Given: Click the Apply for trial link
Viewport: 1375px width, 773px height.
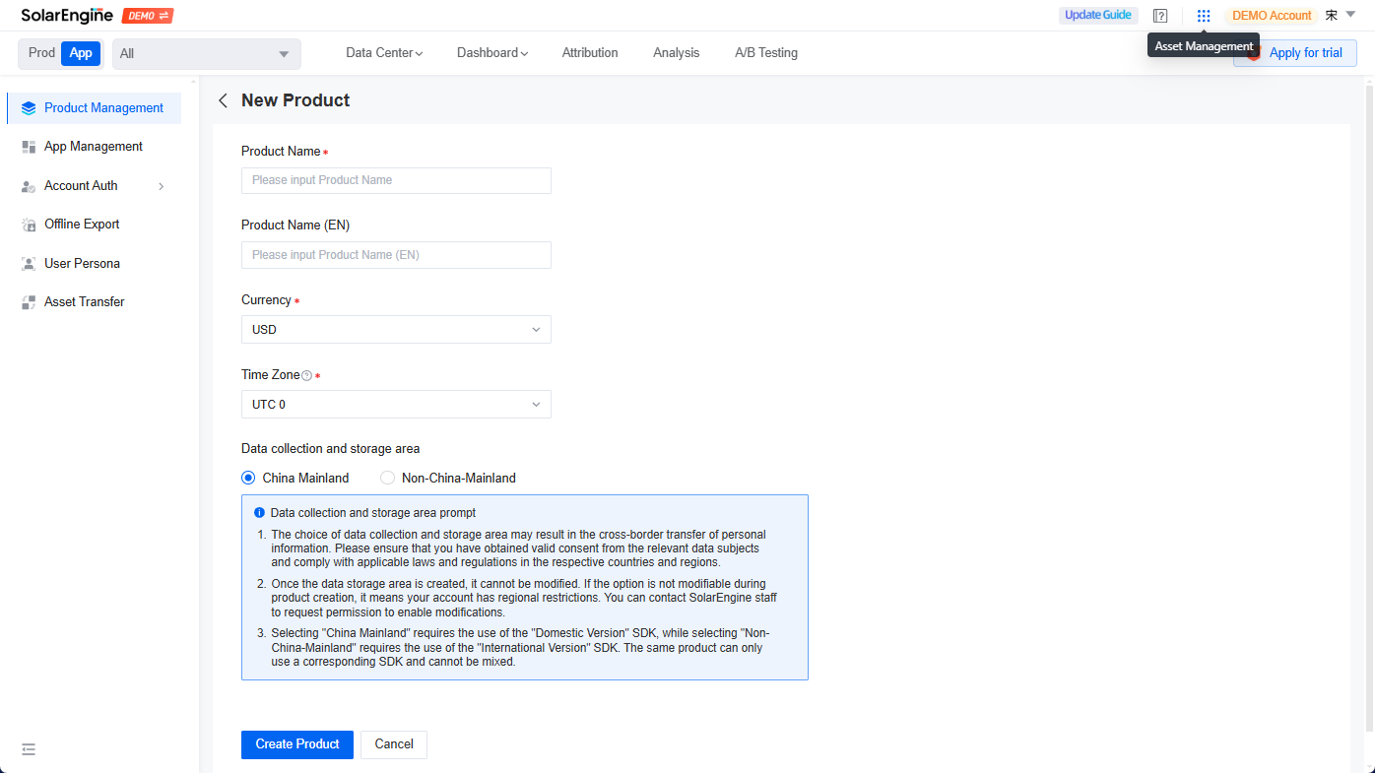Looking at the screenshot, I should click(x=1306, y=53).
